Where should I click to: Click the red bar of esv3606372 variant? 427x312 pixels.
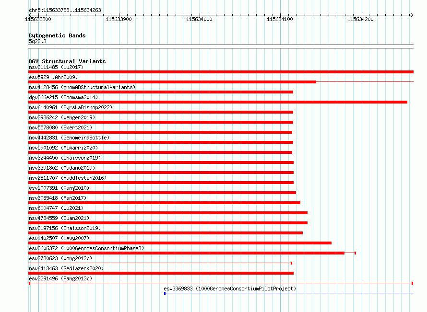pos(186,253)
